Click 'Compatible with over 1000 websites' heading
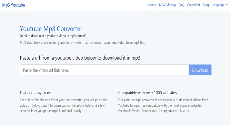 tap(147, 93)
